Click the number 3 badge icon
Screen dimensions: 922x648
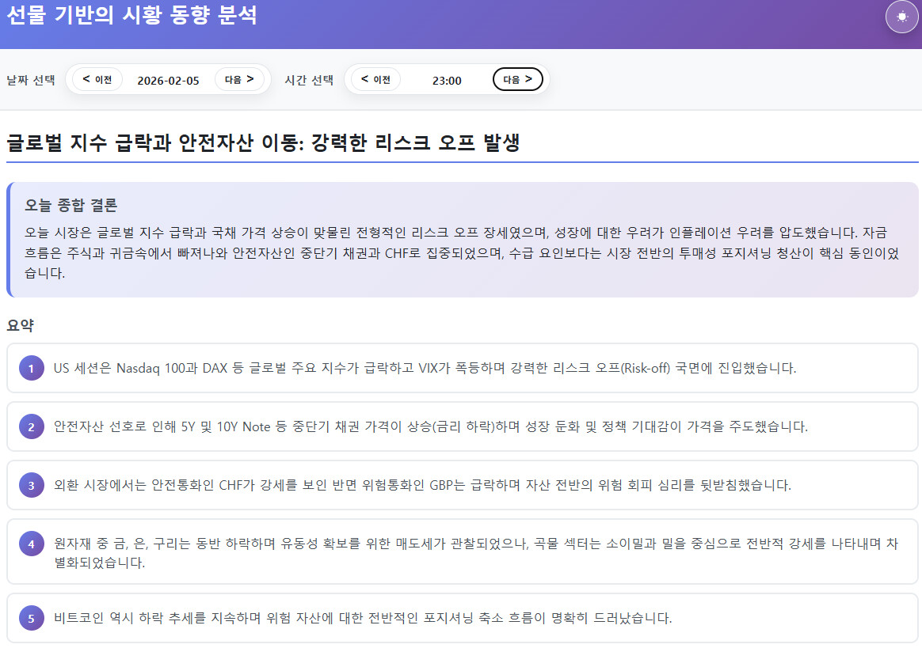click(32, 486)
